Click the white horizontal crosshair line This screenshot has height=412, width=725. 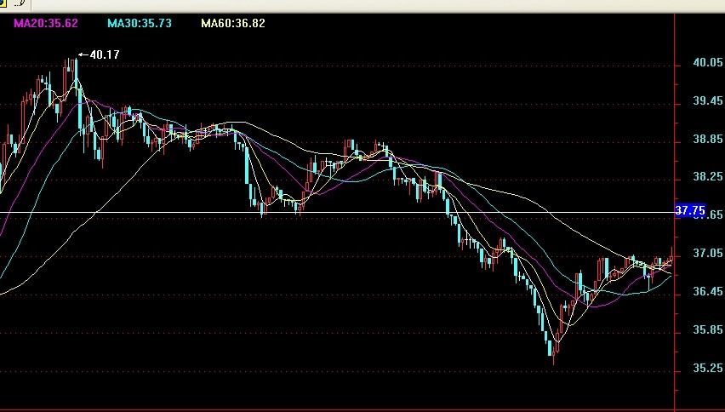[x=340, y=211]
